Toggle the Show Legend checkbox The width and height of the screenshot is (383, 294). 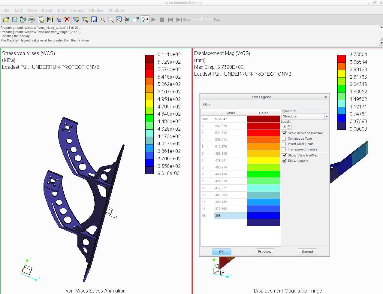[284, 161]
